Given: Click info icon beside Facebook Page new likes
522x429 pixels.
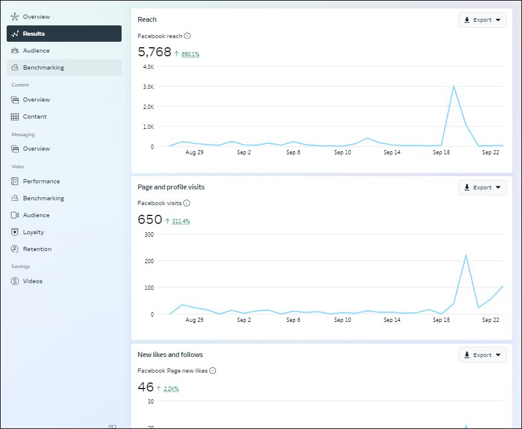Looking at the screenshot, I should coord(213,370).
